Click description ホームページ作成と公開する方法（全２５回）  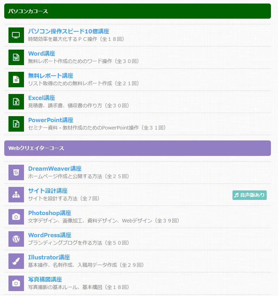(x=79, y=176)
